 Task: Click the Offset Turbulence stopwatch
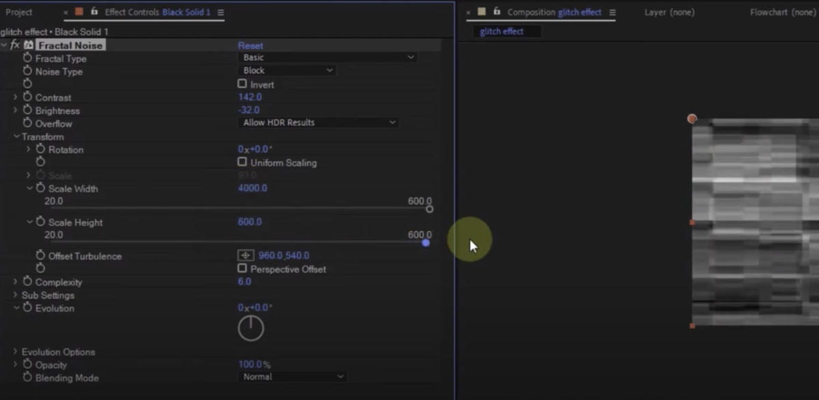40,255
